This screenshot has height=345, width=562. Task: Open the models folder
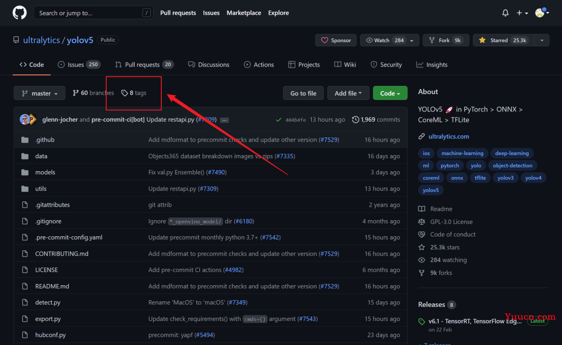point(45,172)
